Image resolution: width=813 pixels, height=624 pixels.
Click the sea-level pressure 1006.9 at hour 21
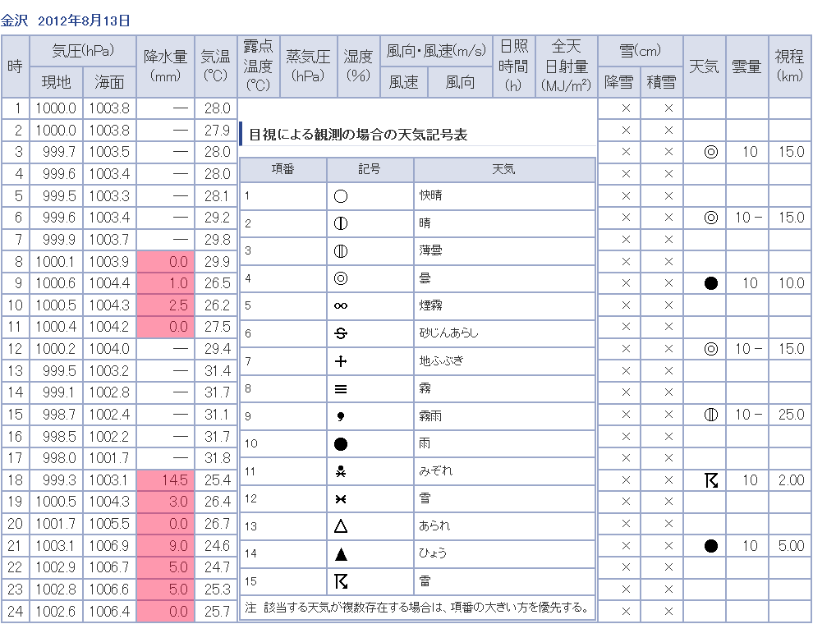click(x=109, y=546)
